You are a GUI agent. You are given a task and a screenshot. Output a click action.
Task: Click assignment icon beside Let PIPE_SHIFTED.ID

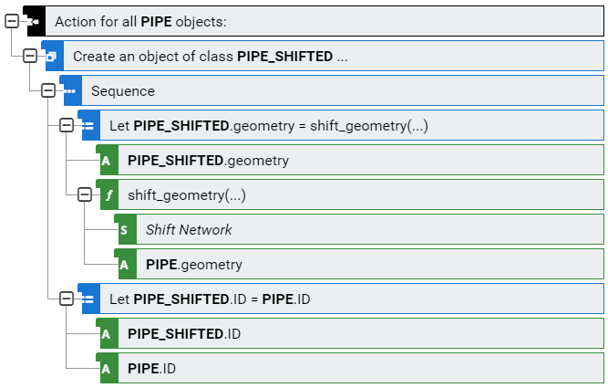click(x=88, y=299)
